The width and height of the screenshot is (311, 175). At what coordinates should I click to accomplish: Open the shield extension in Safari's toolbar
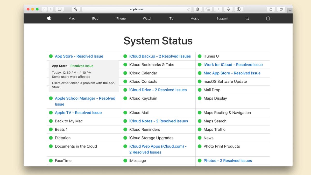coord(228,9)
